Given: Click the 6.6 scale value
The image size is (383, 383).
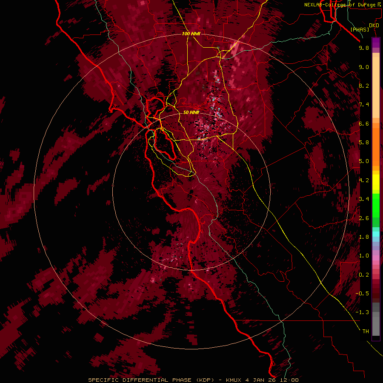Looking at the screenshot, I should tap(364, 123).
